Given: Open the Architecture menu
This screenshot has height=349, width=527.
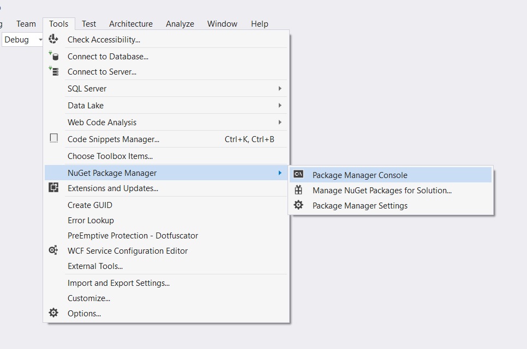Looking at the screenshot, I should (131, 24).
